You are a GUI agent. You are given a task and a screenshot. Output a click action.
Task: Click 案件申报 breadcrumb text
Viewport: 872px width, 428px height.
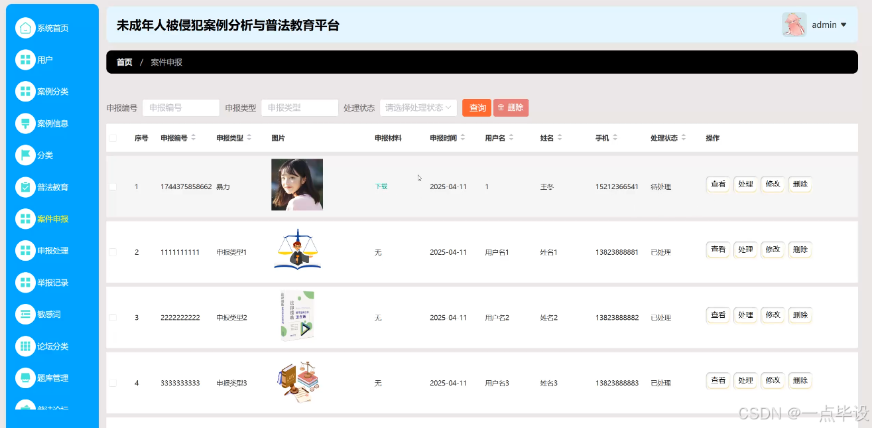click(x=166, y=62)
